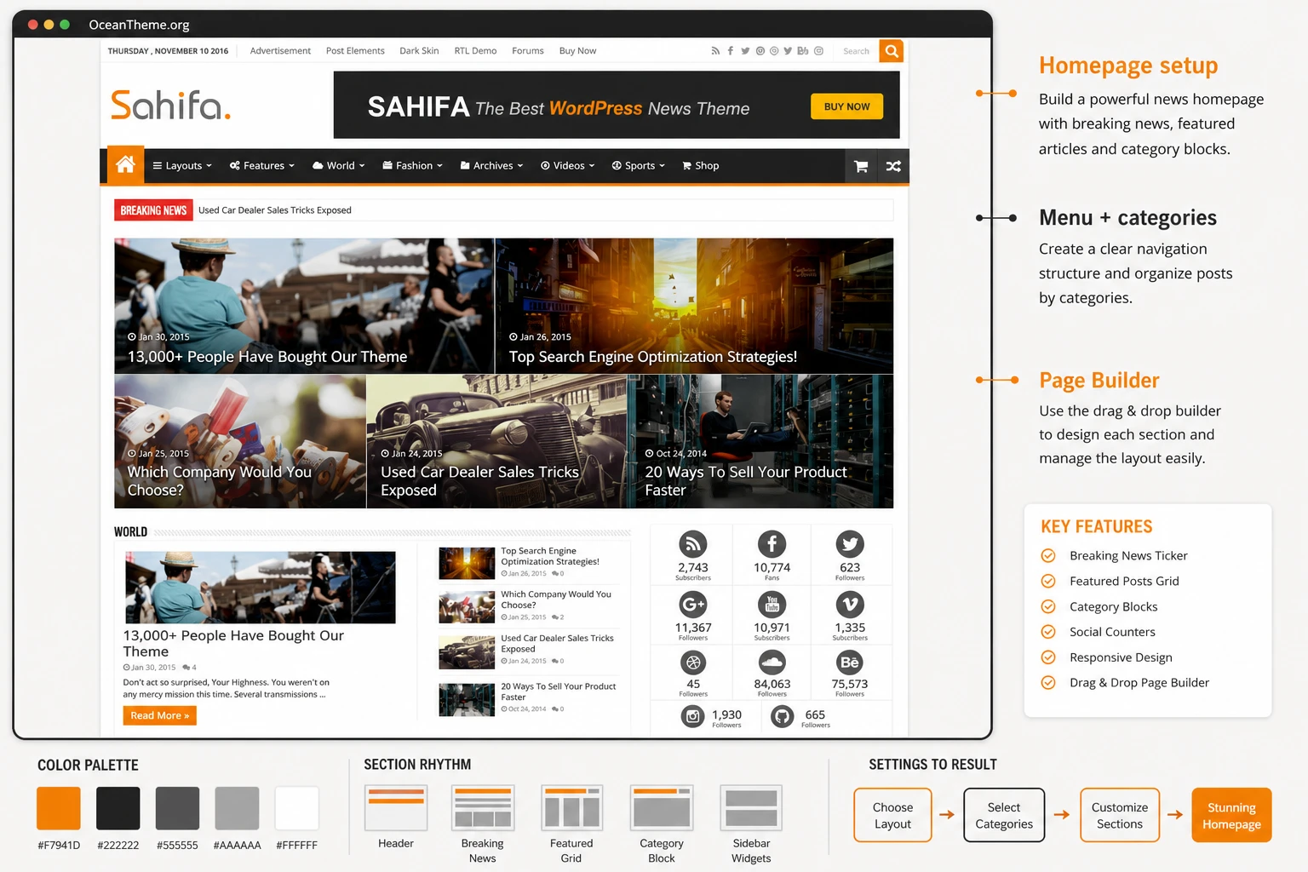1308x872 pixels.
Task: Expand the Sports menu dropdown
Action: 639,166
